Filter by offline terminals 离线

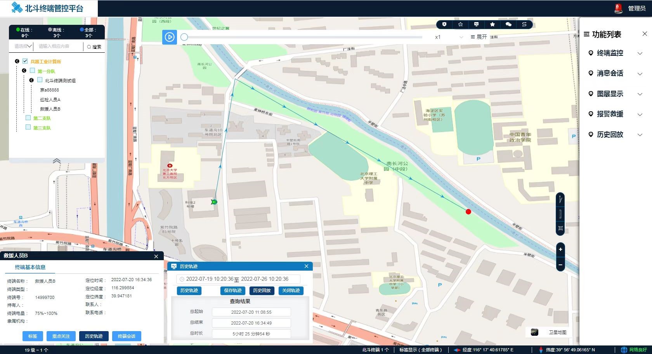(x=57, y=32)
